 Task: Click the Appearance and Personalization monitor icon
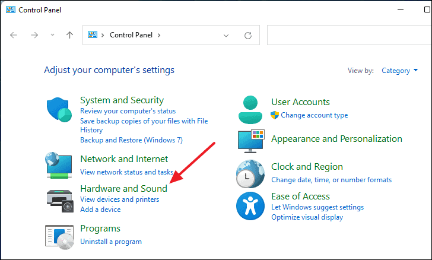click(251, 141)
